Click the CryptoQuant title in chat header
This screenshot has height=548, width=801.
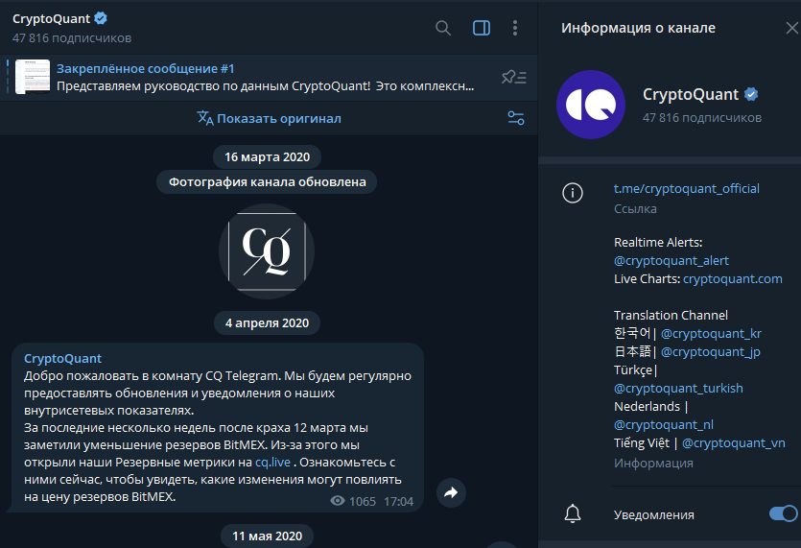point(51,19)
